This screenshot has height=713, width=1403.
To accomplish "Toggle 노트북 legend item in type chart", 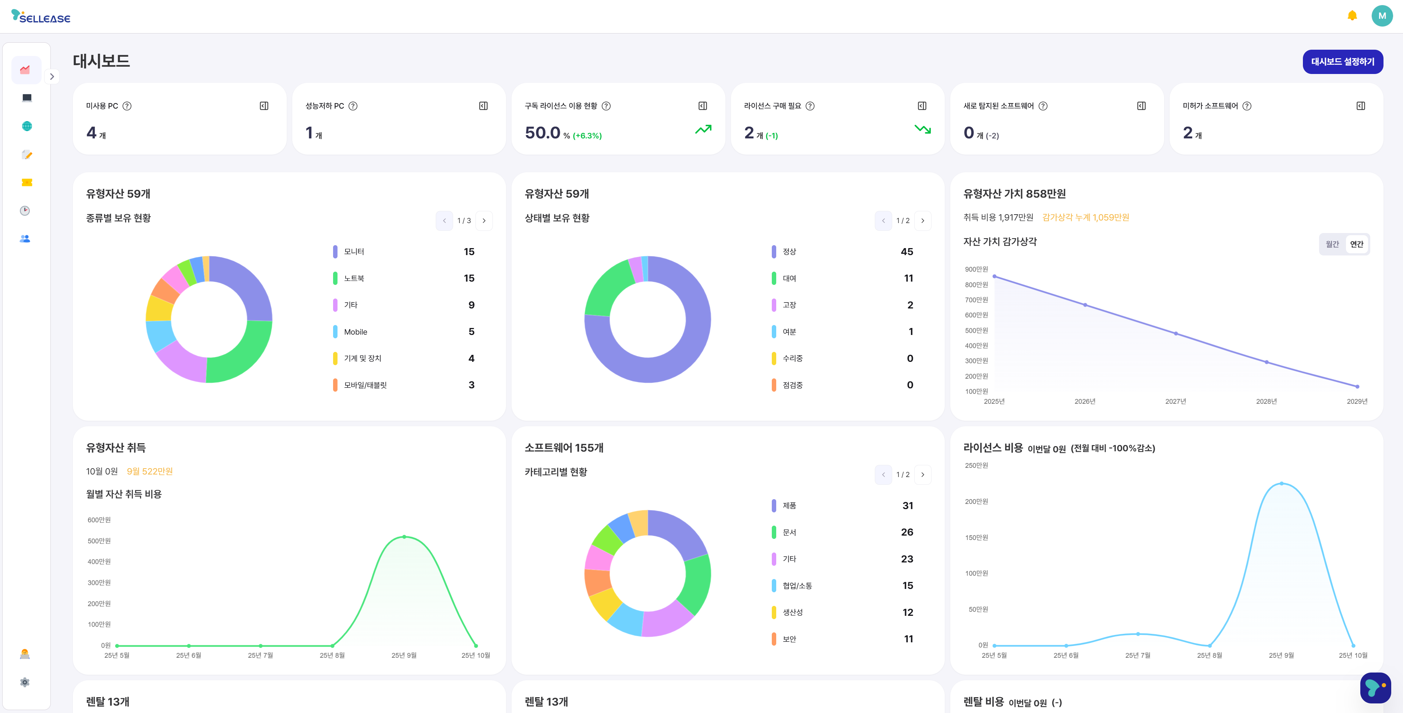I will pyautogui.click(x=354, y=278).
